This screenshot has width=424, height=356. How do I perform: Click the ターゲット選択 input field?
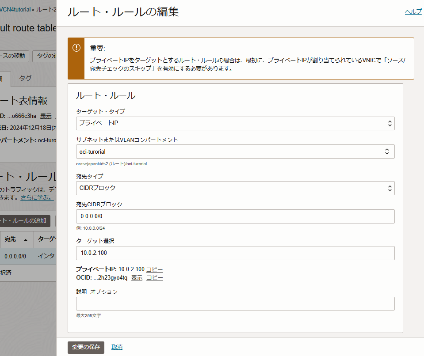coord(234,253)
